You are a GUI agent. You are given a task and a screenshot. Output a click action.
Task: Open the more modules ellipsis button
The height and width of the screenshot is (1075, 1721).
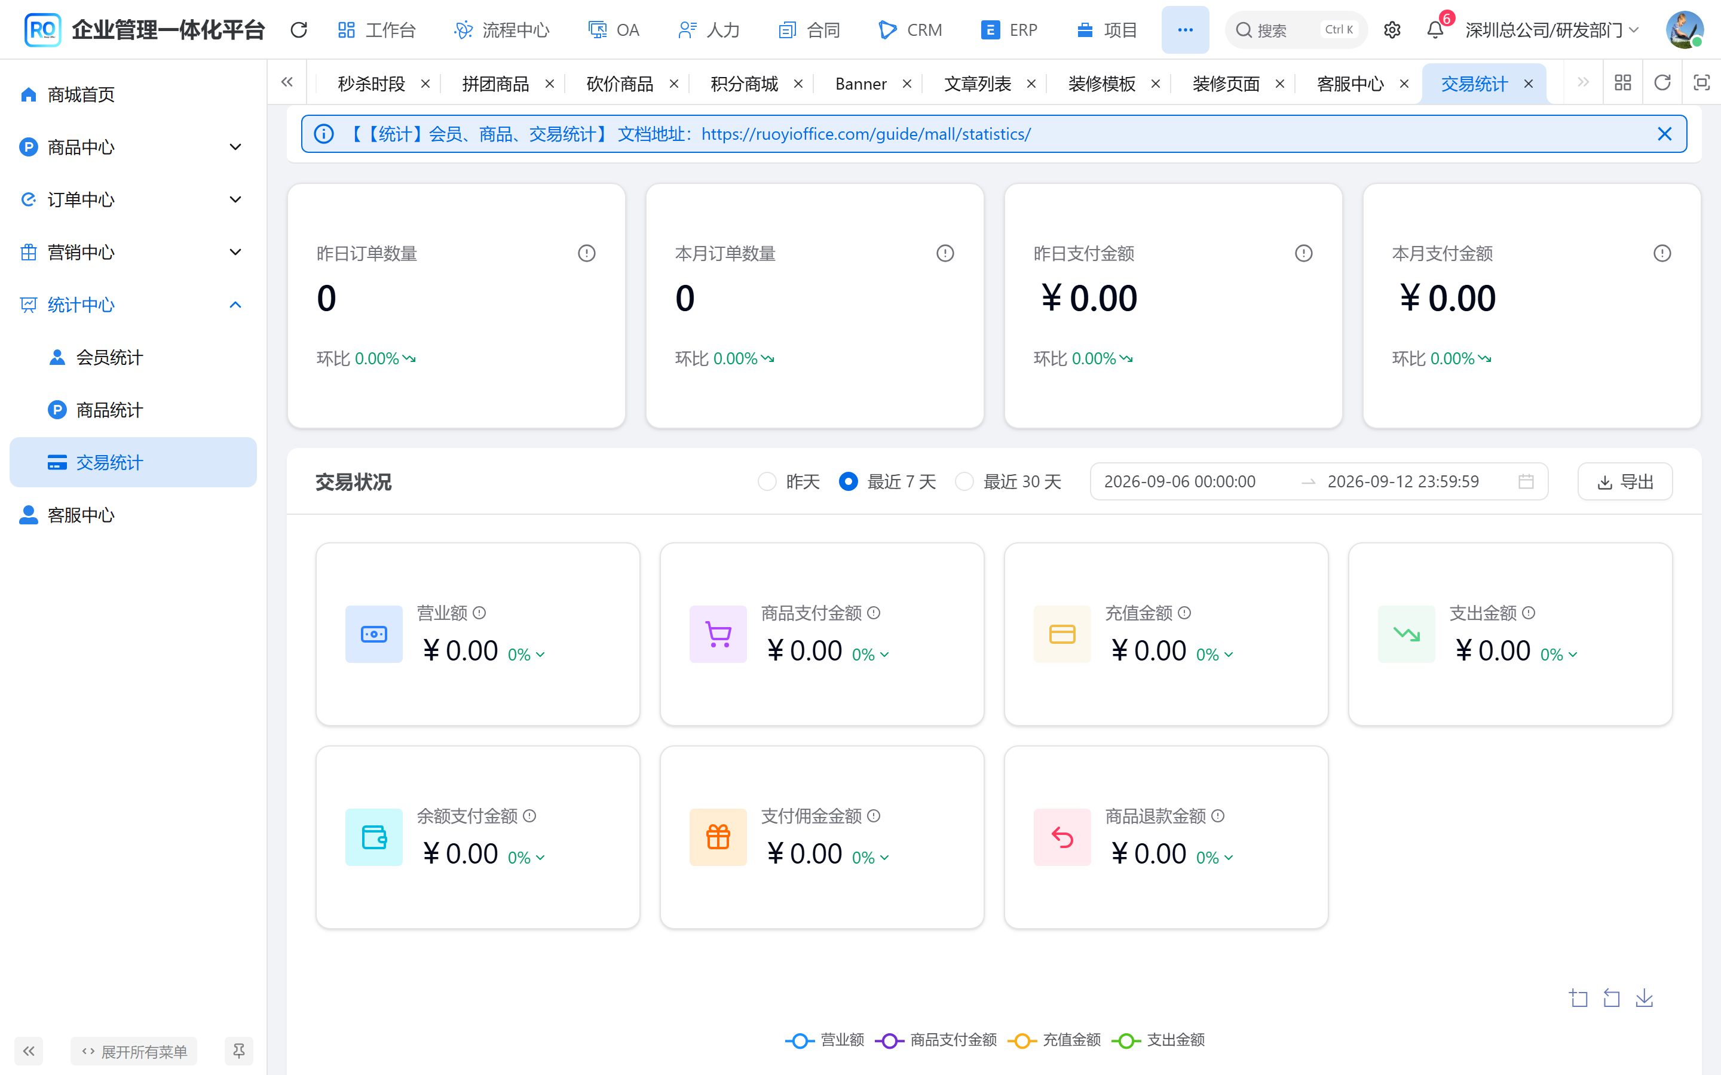1185,30
